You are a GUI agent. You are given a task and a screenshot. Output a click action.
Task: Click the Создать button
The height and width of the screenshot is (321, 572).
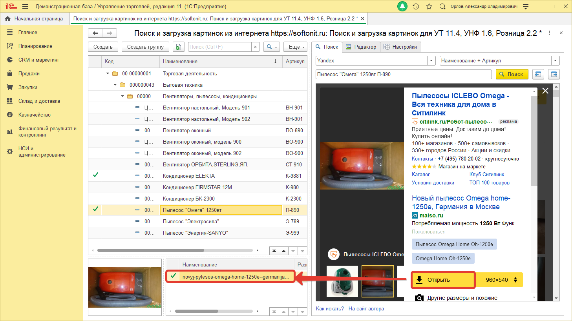pos(103,47)
